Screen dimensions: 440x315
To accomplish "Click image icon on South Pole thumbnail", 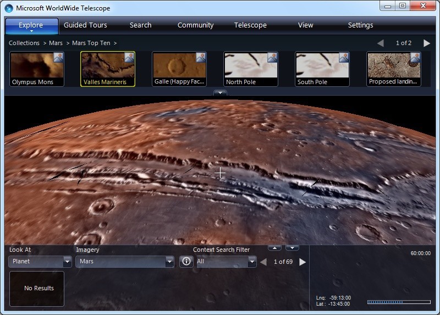I will tap(344, 58).
